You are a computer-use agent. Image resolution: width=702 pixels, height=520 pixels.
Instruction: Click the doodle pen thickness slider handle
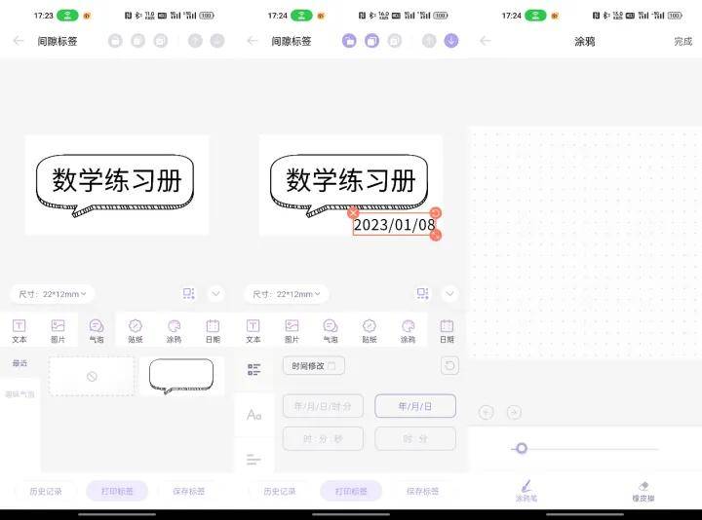[521, 448]
